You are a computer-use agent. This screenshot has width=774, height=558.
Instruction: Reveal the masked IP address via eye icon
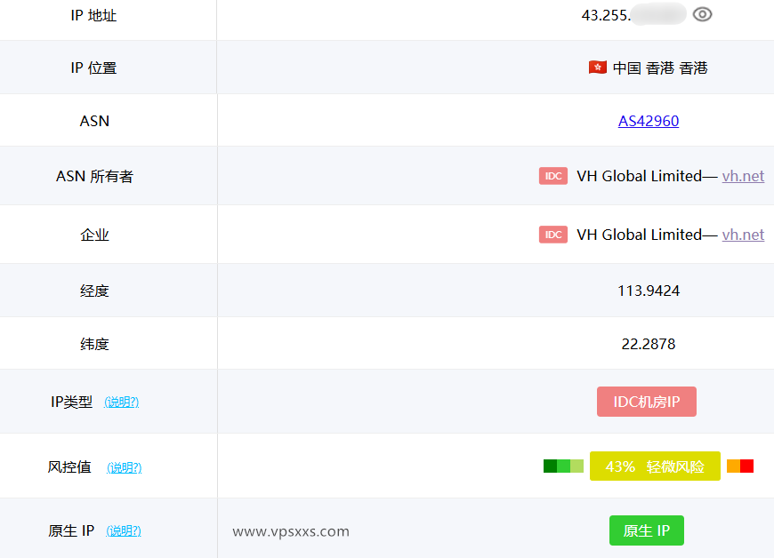(703, 14)
